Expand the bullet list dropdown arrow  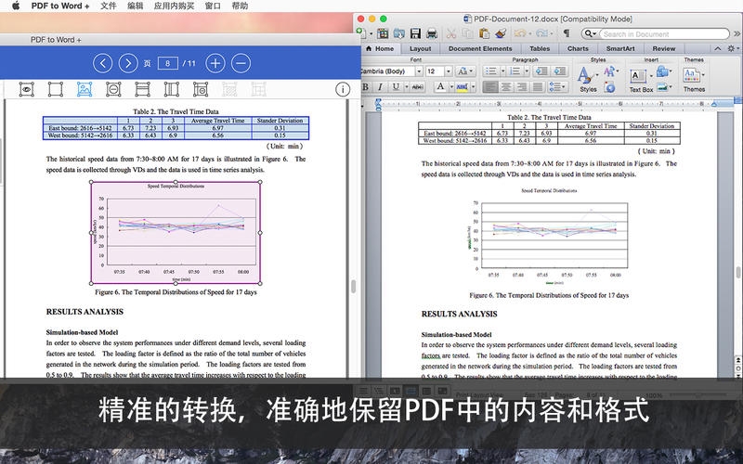click(503, 71)
